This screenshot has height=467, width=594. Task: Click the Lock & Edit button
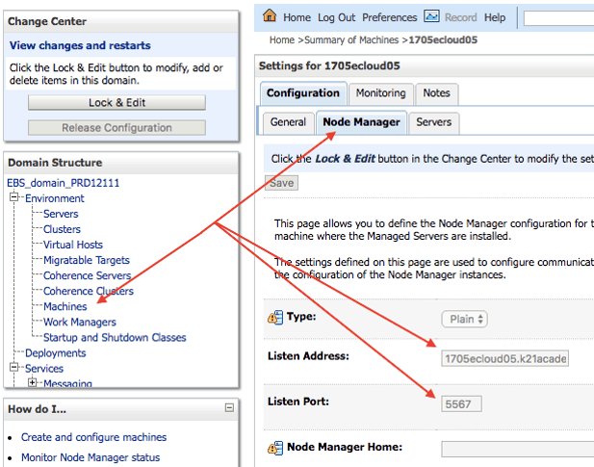coord(116,103)
